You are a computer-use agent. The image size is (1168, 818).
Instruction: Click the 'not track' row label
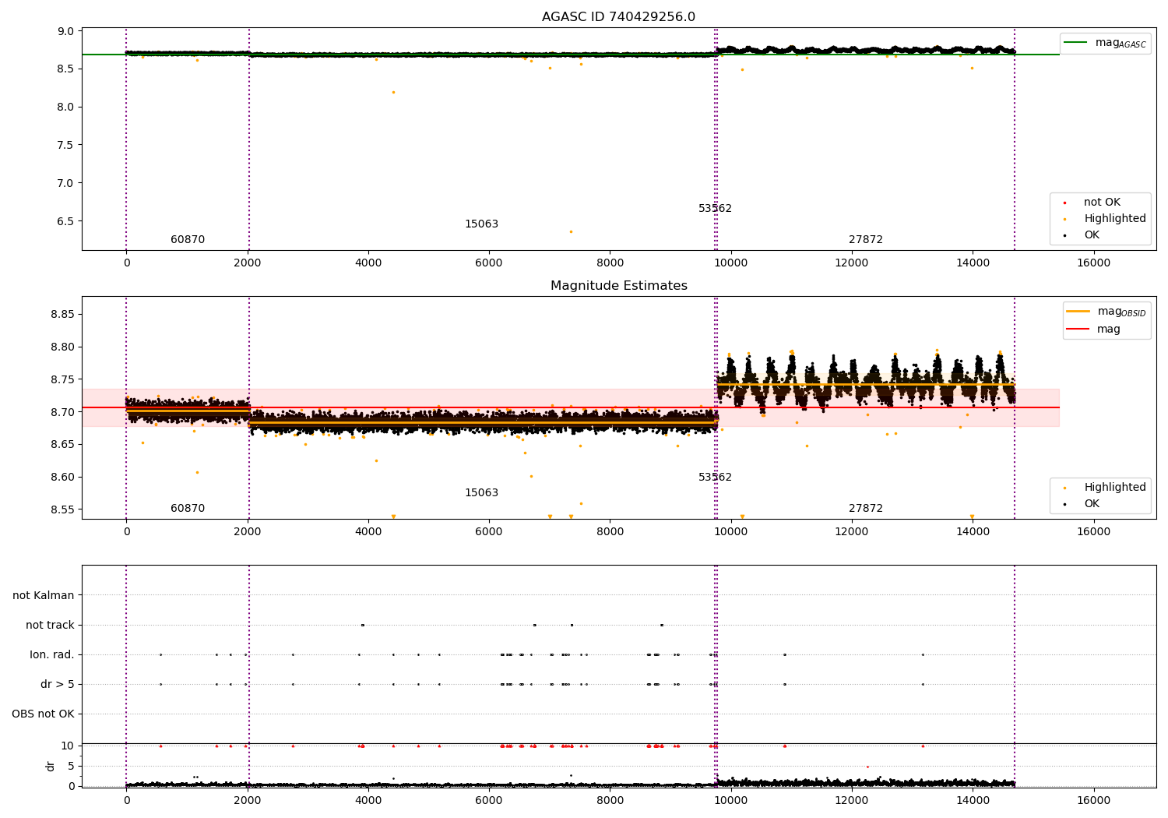tap(50, 626)
